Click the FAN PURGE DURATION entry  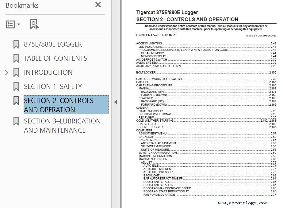210,195
